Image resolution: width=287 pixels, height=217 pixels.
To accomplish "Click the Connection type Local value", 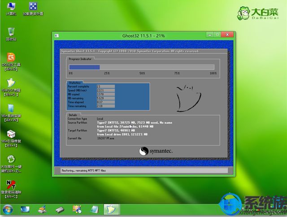I will (x=100, y=118).
